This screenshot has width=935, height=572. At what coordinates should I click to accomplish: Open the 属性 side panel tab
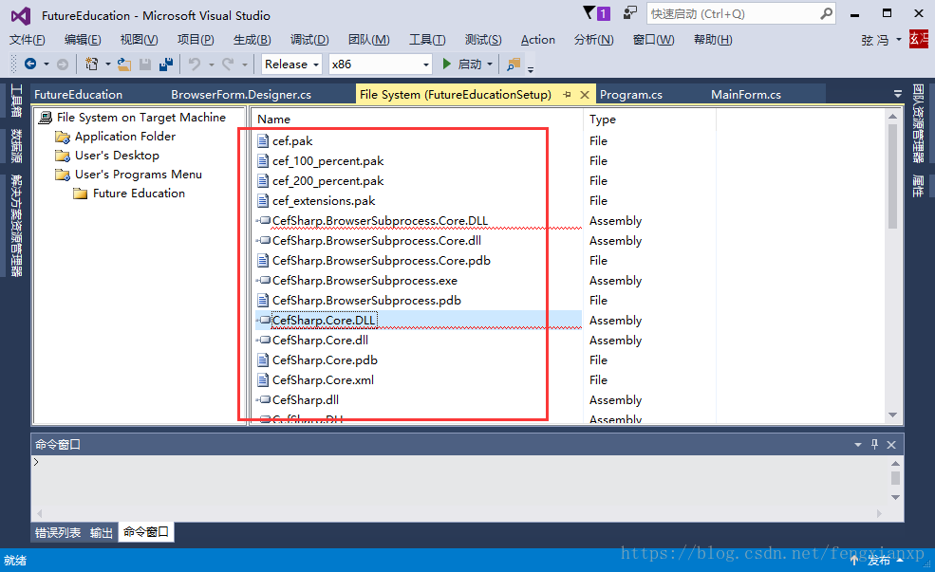point(918,187)
